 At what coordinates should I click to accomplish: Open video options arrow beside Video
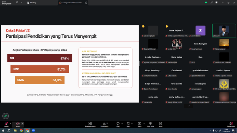tap(22, 123)
